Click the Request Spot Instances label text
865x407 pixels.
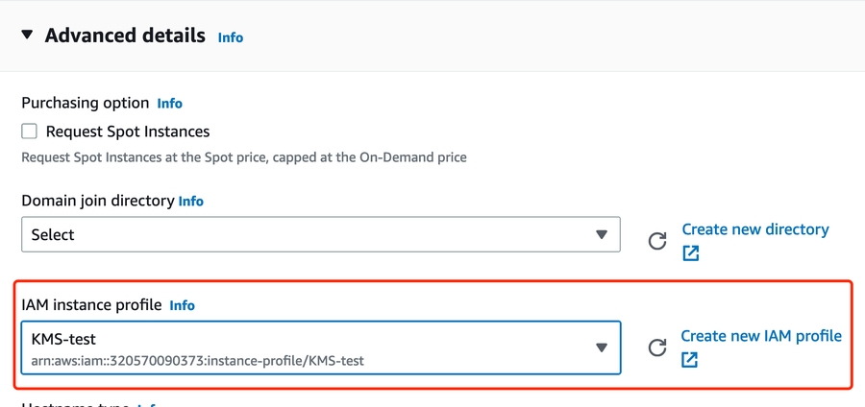point(128,132)
